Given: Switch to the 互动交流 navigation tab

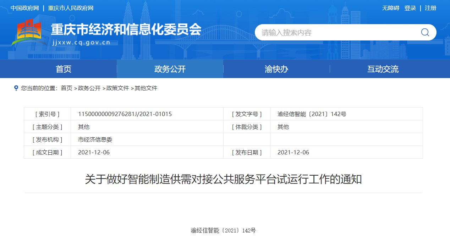Looking at the screenshot, I should pos(383,69).
